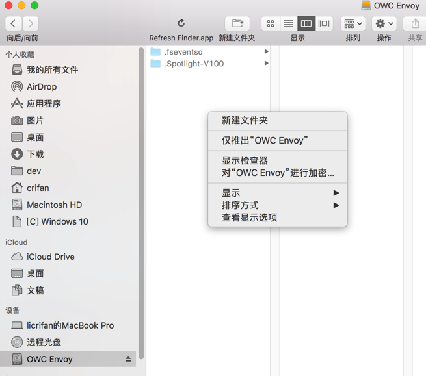This screenshot has width=426, height=376.
Task: Switch to icon grid view
Action: click(271, 23)
